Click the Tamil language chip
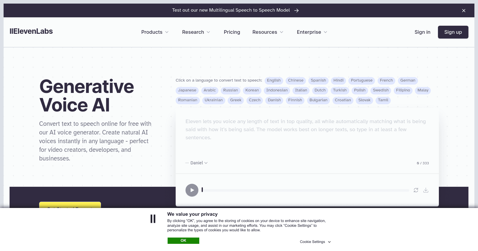The width and height of the screenshot is (478, 251). (x=383, y=100)
